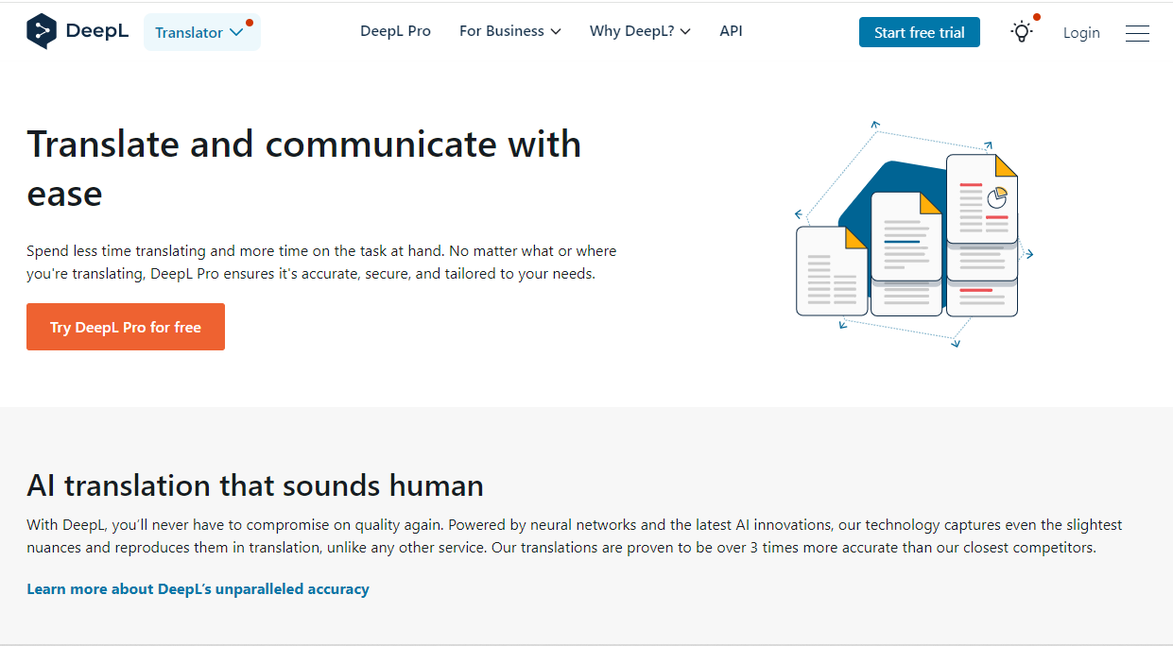Screen dimensions: 1173x646
Task: Click heading "Translate and communicate with ease"
Action: 303,168
